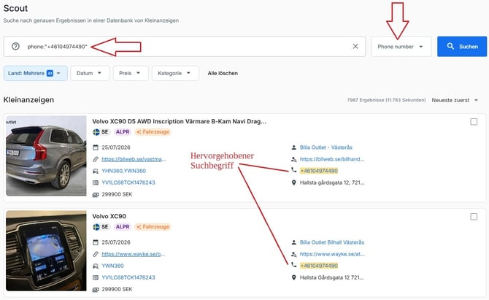Open the Datum filter dropdown
Image resolution: width=489 pixels, height=300 pixels.
click(90, 73)
